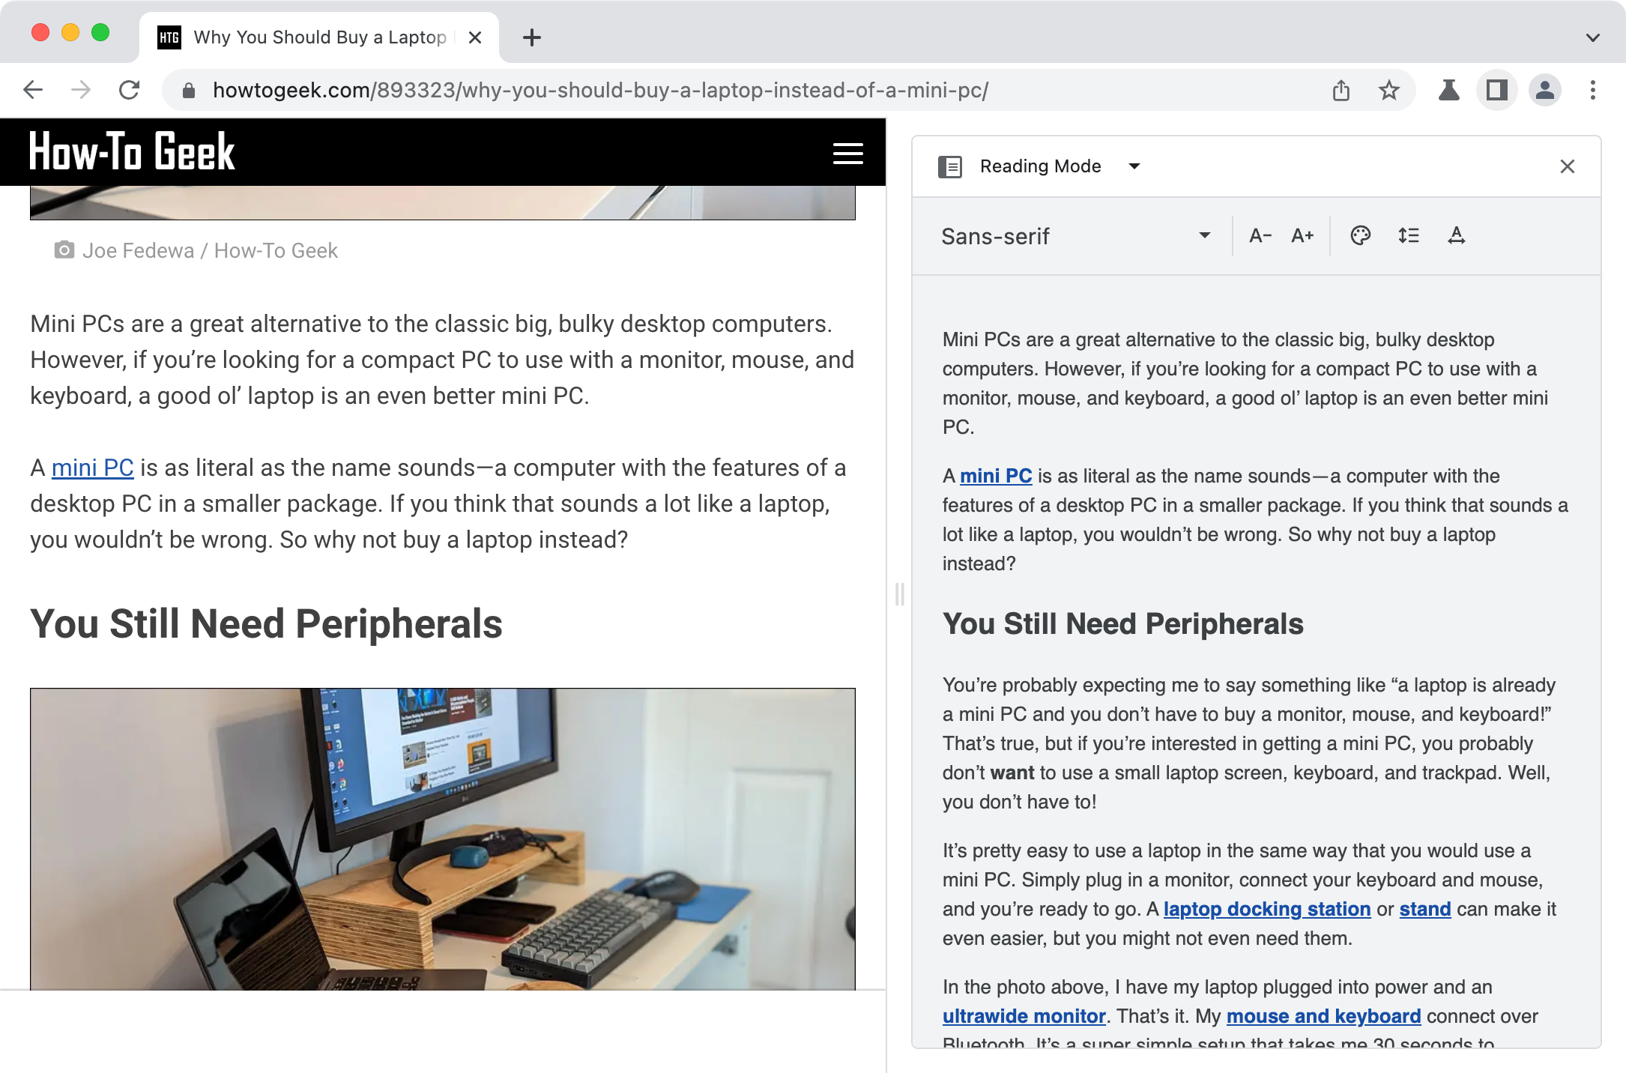
Task: Click the share icon in the address bar
Action: pyautogui.click(x=1341, y=90)
